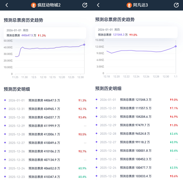Tap 15.00亿 label on 阿凡达3 chart
The height and width of the screenshot is (180, 183).
click(100, 40)
